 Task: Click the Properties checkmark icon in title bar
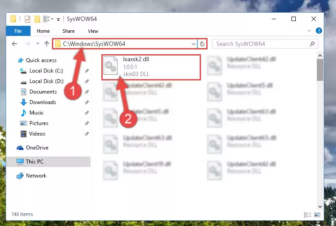[x=28, y=19]
